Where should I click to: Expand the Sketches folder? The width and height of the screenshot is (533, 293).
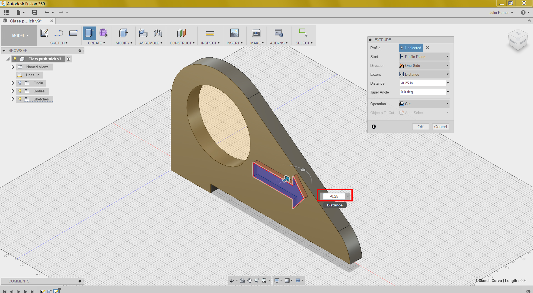pyautogui.click(x=13, y=99)
